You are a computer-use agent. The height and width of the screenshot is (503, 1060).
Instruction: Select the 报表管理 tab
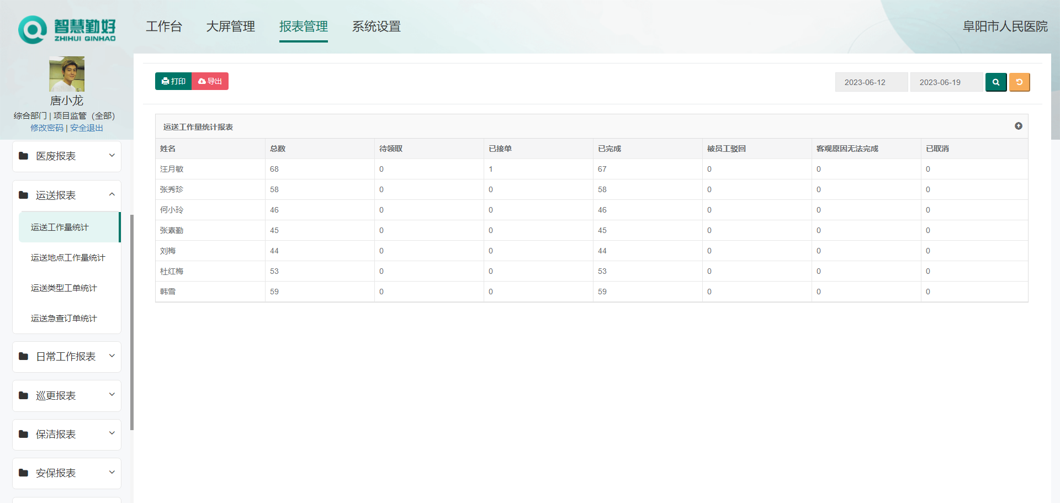coord(304,27)
